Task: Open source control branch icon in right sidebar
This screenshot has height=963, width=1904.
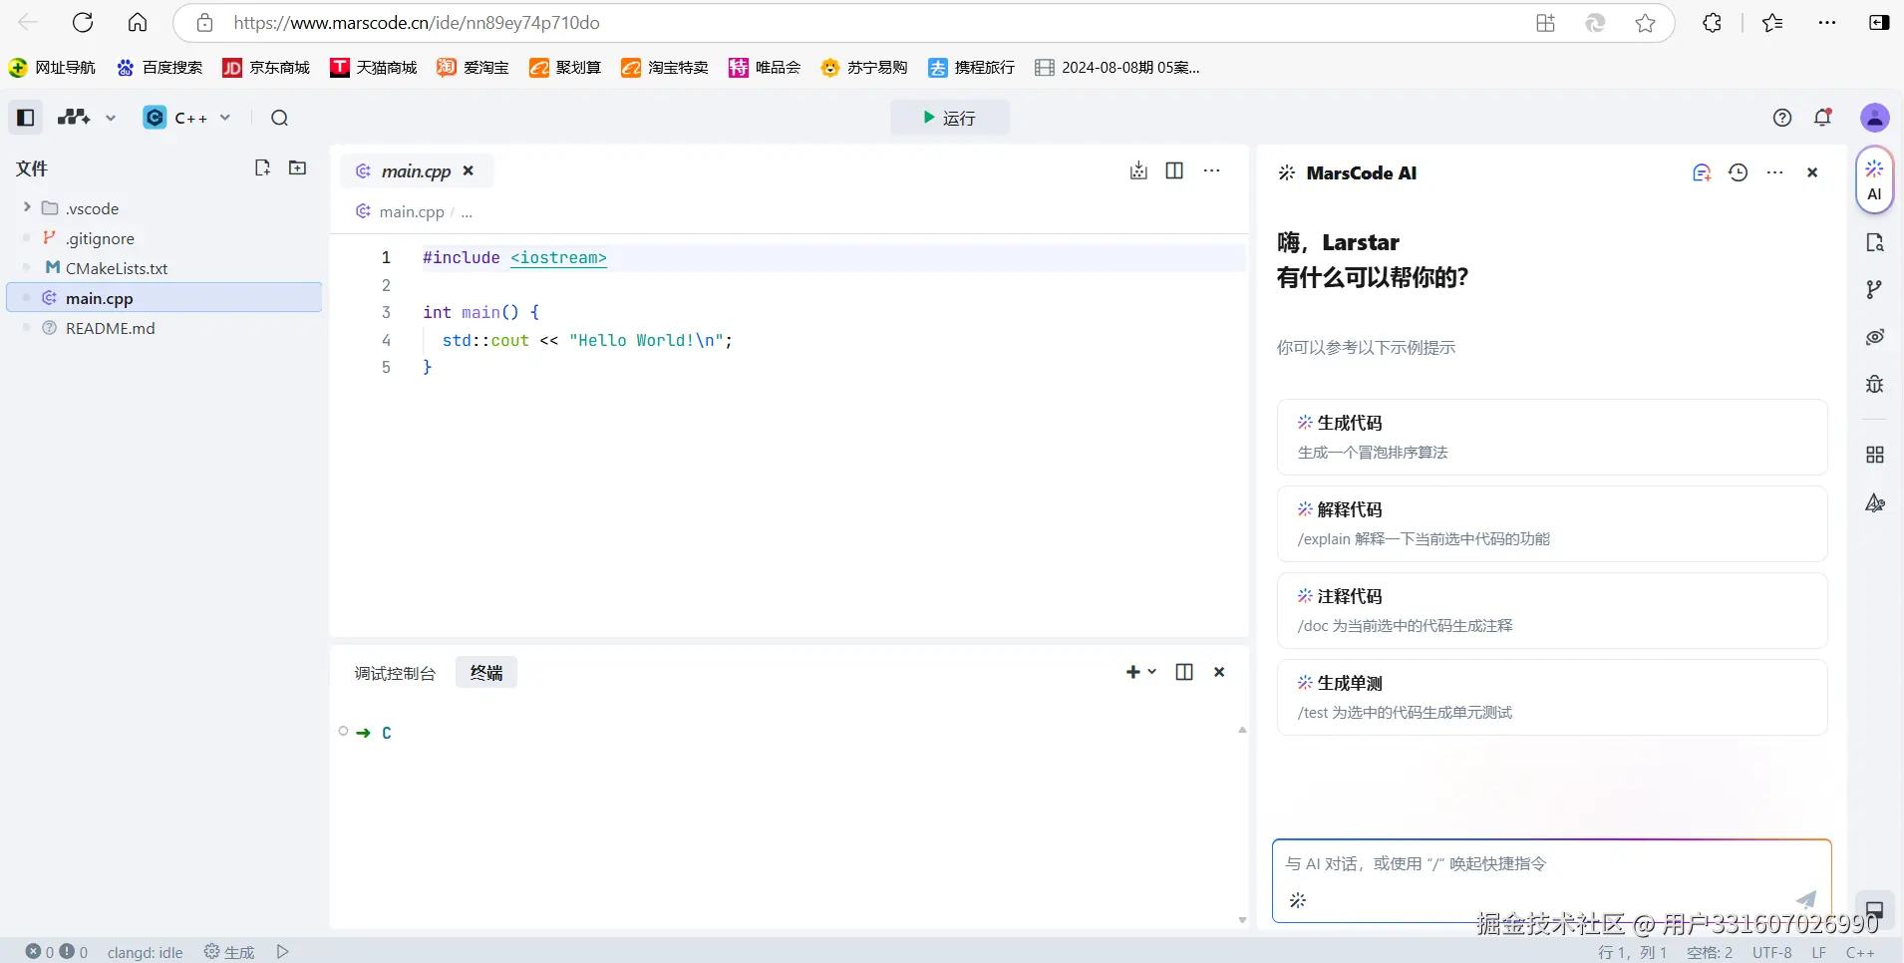Action: pos(1875,289)
